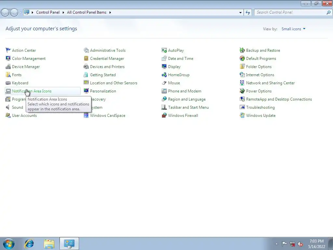
Task: Open Backup and Restore icon
Action: [x=242, y=50]
